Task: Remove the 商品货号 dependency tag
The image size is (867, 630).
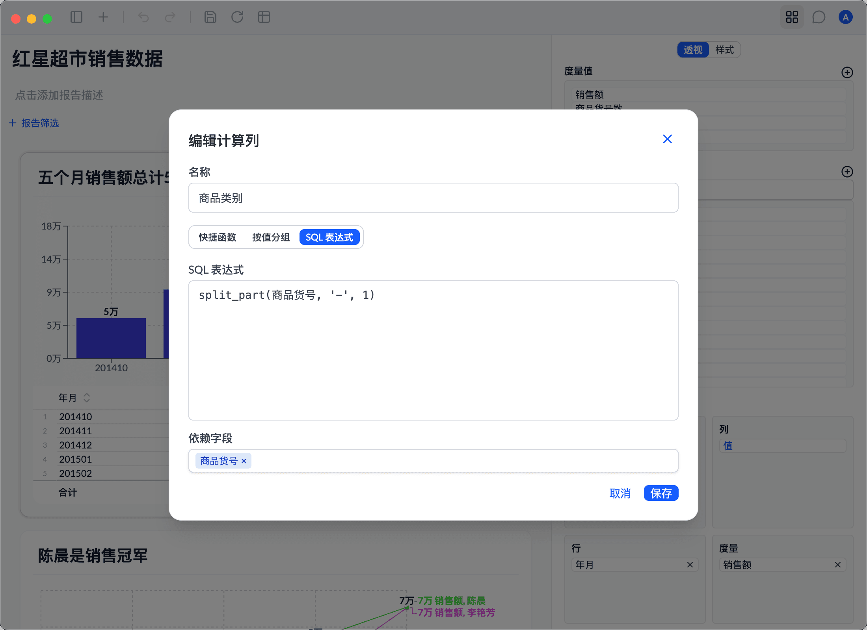Action: pos(244,461)
